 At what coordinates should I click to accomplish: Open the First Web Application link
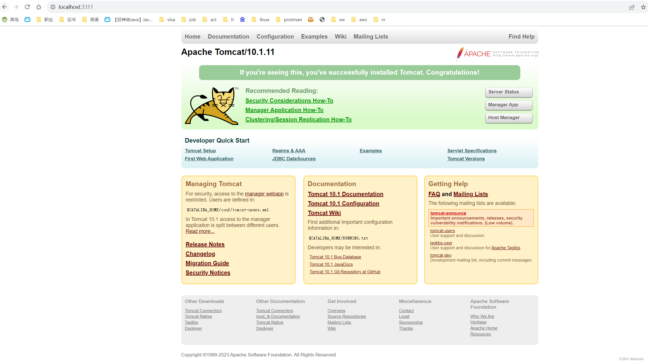tap(209, 159)
